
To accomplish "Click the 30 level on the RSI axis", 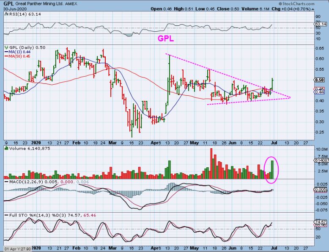I will coord(318,33).
